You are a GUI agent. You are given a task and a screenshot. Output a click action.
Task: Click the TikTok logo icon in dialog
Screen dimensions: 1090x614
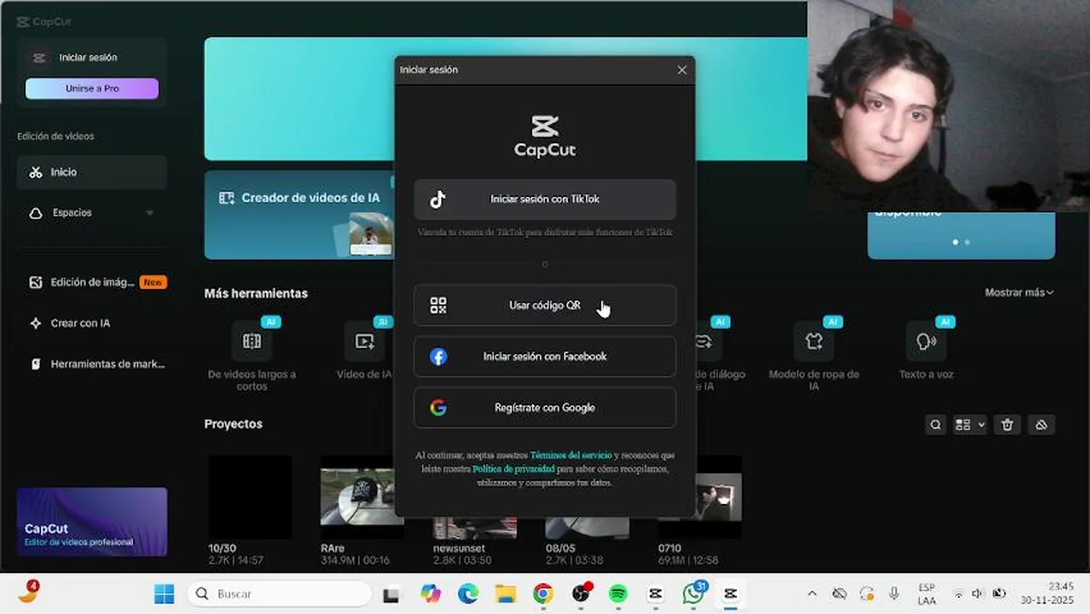[438, 200]
